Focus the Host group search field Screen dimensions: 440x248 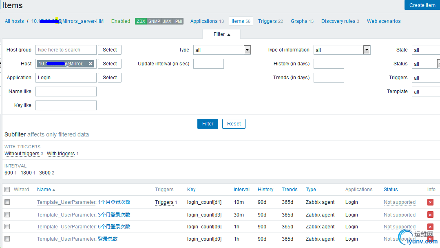pos(66,50)
